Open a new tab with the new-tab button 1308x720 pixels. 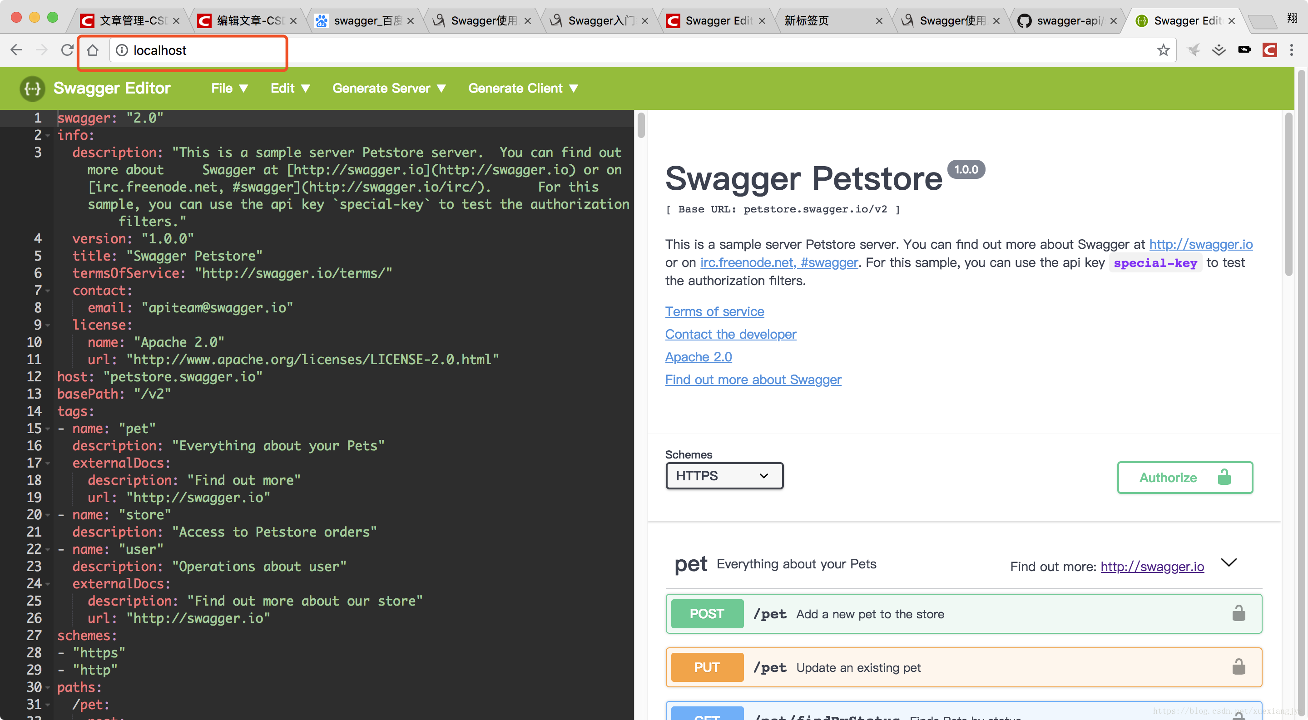[x=1262, y=21]
